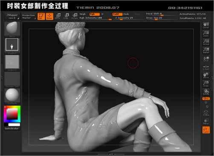Select the Scale transform tool in top shelf

tap(66, 16)
